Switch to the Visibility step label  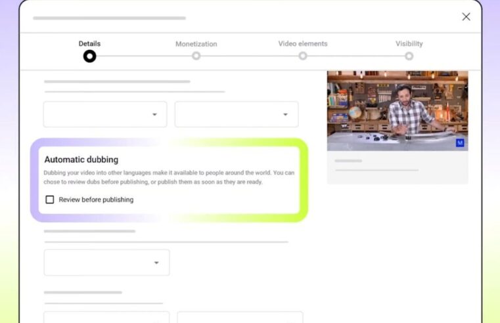point(409,43)
